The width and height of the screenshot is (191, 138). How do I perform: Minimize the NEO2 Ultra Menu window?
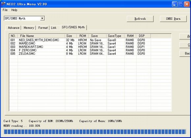[x=175, y=4]
